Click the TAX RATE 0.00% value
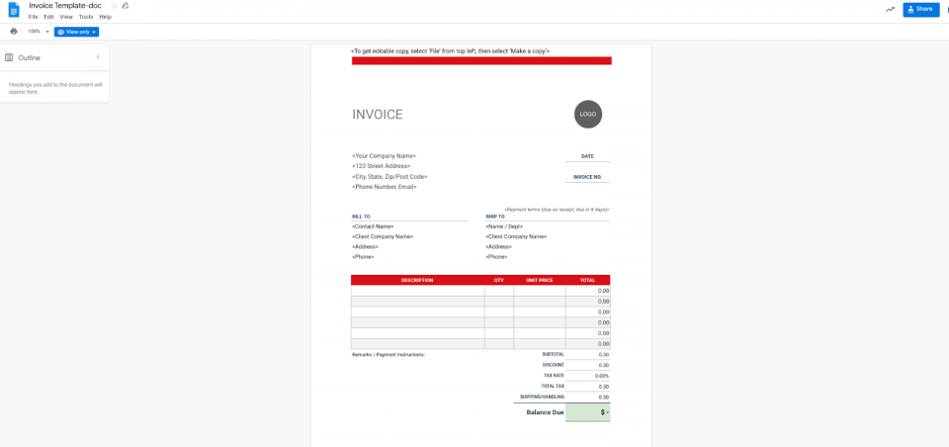 tap(602, 376)
